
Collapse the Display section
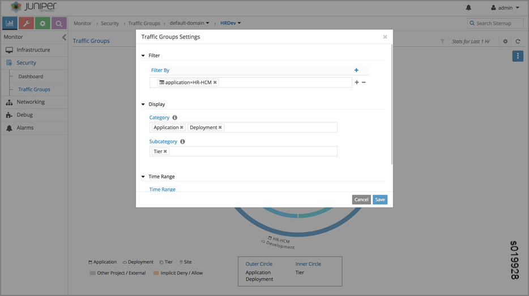coord(143,104)
